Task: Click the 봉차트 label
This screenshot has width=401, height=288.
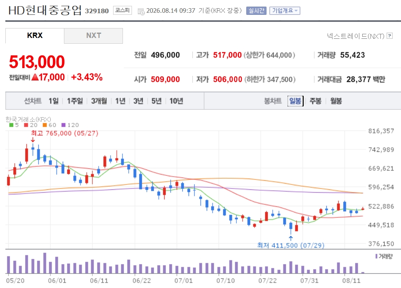Action: [x=273, y=101]
